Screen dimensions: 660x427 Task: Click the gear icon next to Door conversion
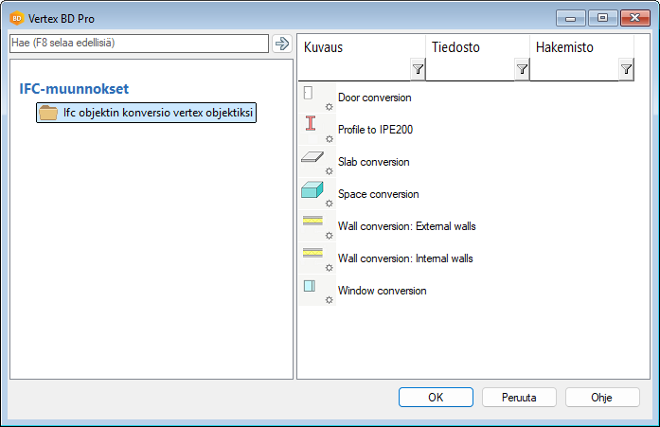(330, 107)
